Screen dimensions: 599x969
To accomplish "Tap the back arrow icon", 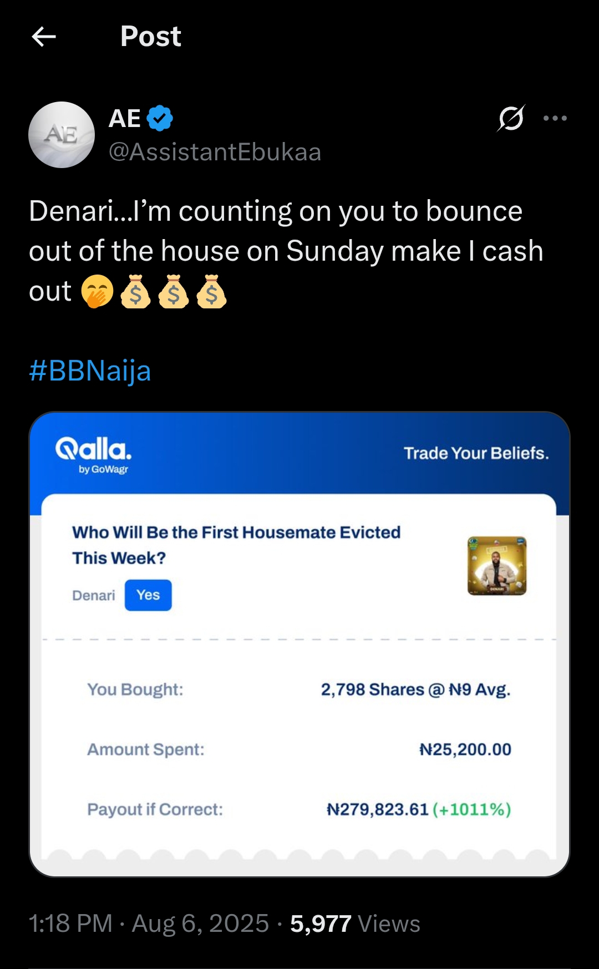I will [x=44, y=37].
